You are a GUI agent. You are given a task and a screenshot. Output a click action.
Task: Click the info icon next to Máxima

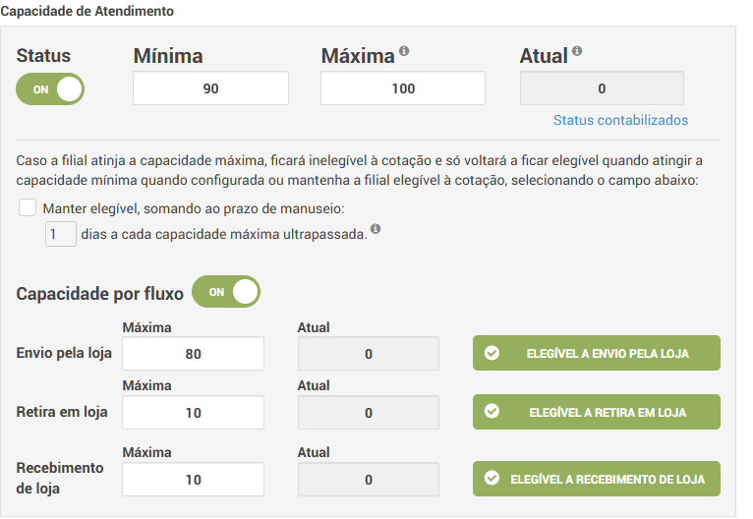point(404,52)
